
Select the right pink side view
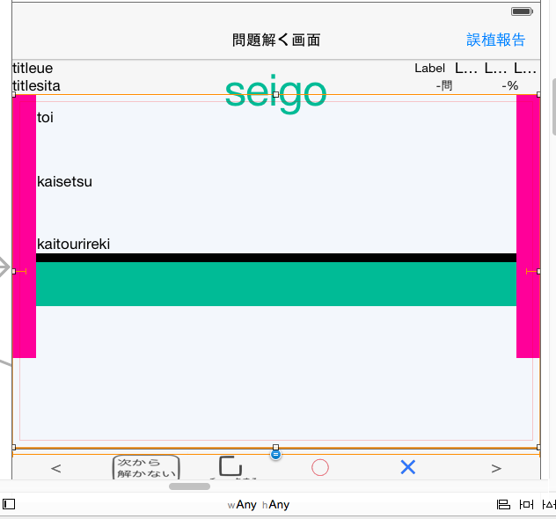(528, 227)
